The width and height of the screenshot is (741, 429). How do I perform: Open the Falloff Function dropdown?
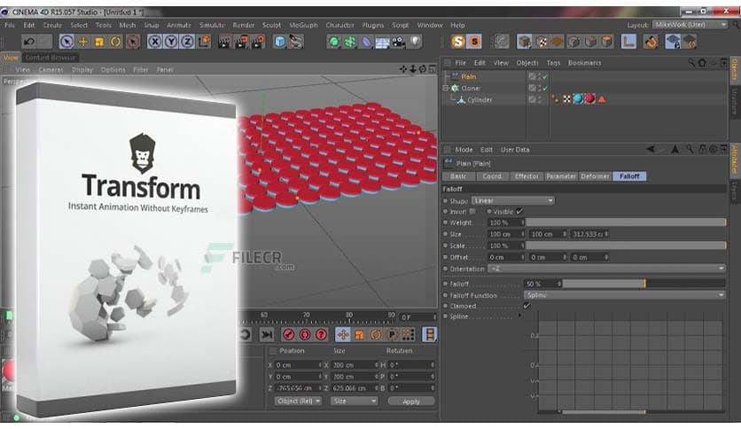[x=625, y=295]
